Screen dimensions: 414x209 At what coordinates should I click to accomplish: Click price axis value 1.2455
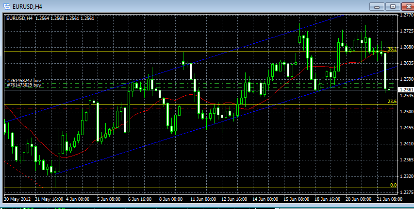[406, 128]
